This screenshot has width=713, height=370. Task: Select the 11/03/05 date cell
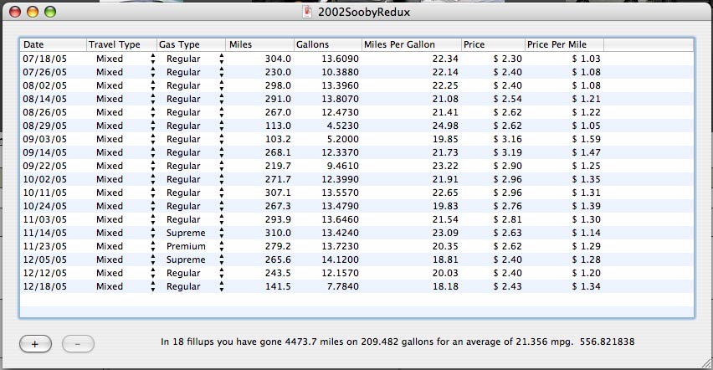tap(44, 219)
